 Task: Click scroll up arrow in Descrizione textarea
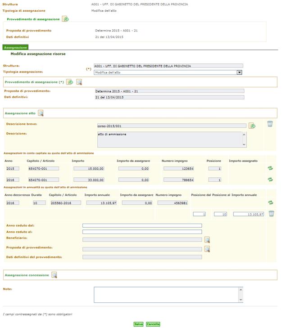pyautogui.click(x=244, y=135)
